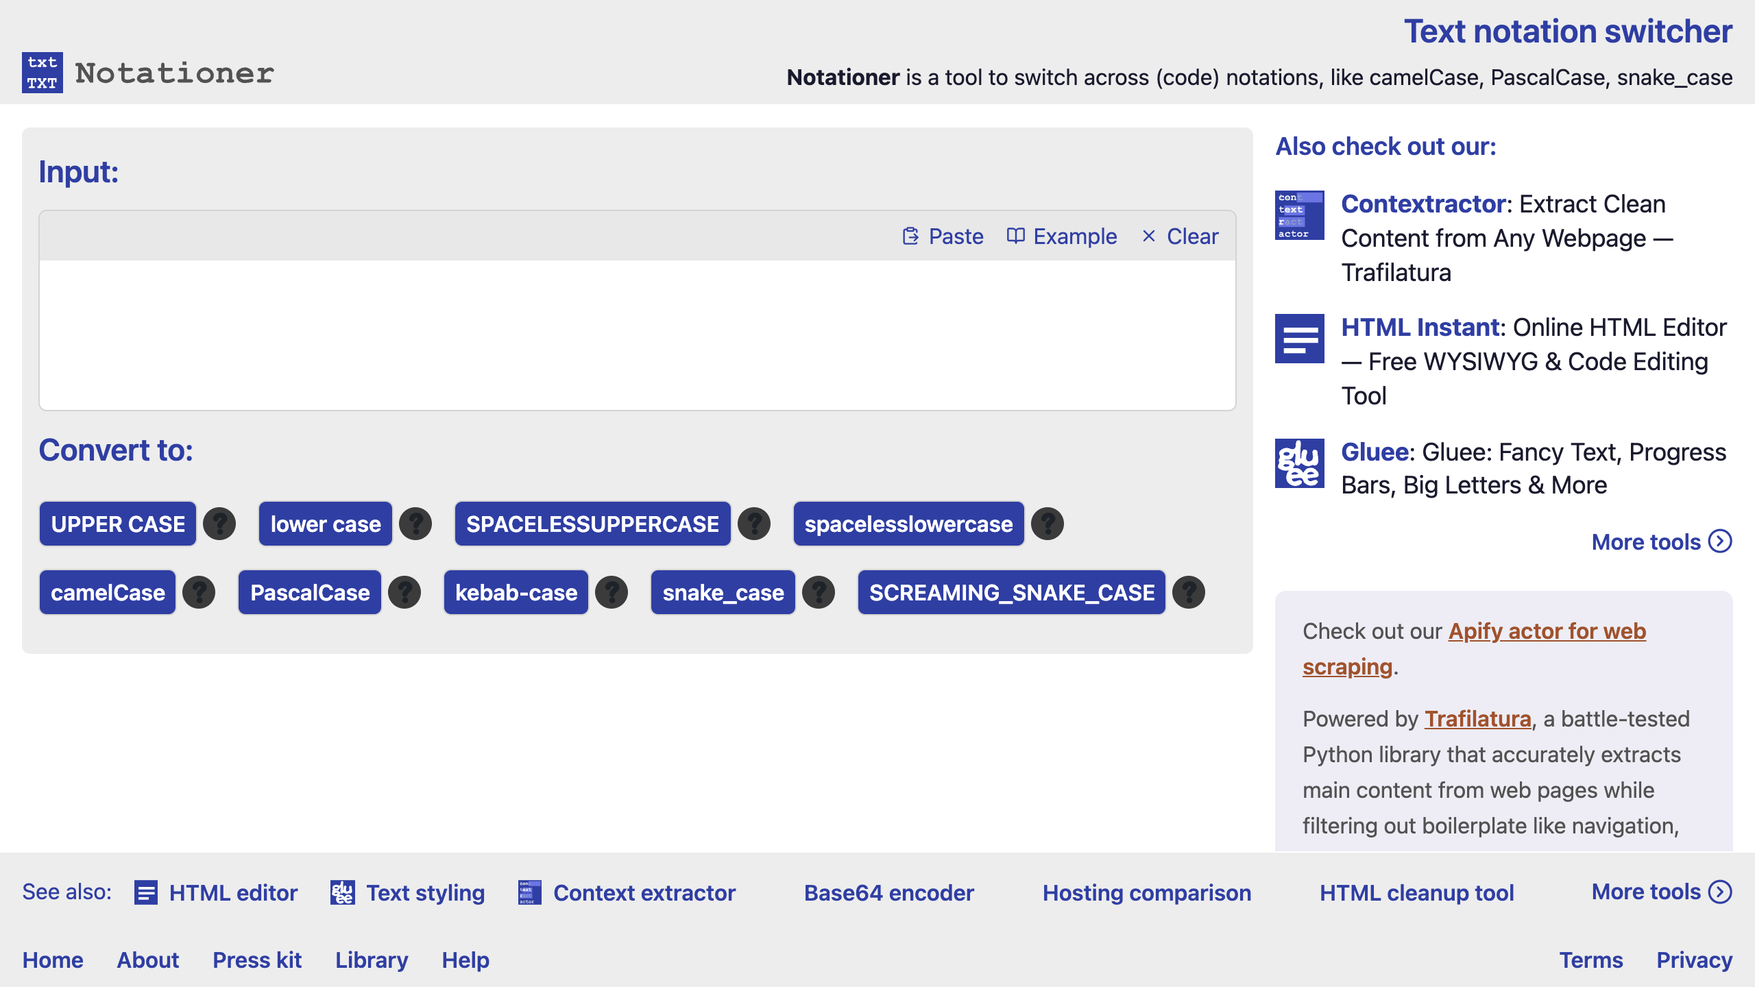Image resolution: width=1755 pixels, height=987 pixels.
Task: Convert text to snake_case
Action: click(723, 593)
